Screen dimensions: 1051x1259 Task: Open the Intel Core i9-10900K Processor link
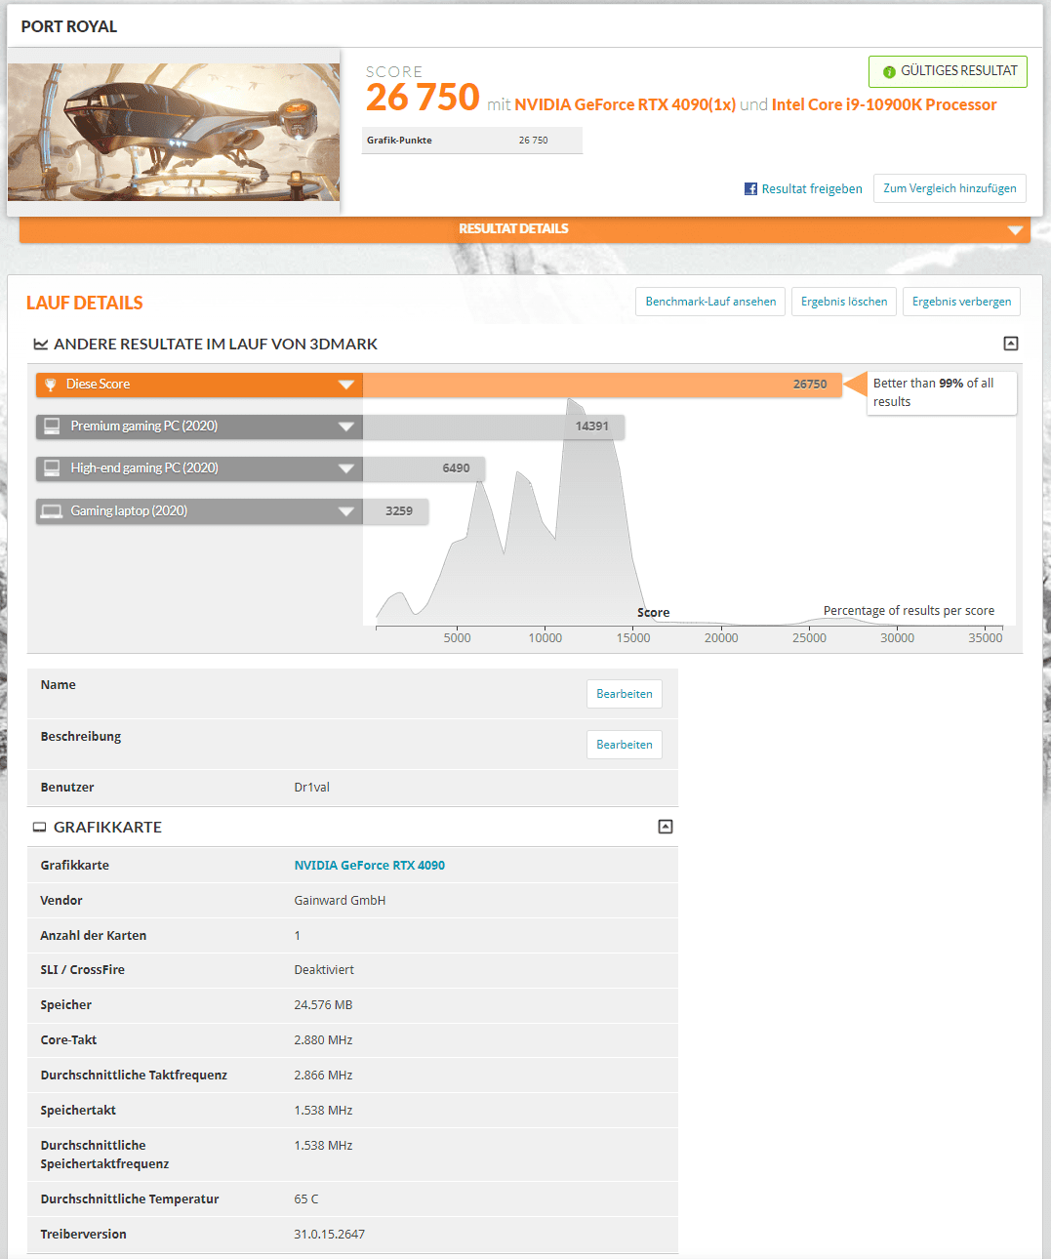(884, 104)
